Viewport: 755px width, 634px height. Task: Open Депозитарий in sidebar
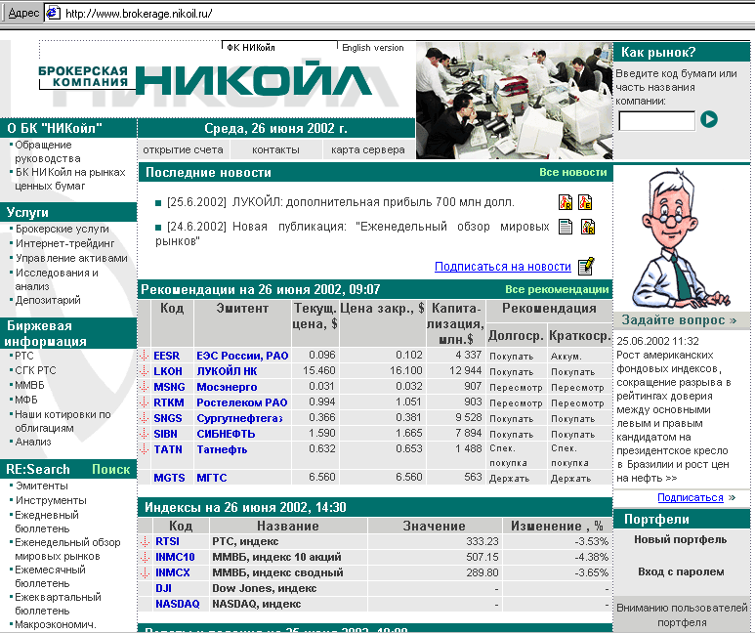[x=48, y=300]
